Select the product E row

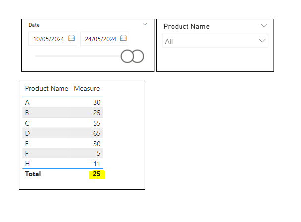[x=63, y=144]
